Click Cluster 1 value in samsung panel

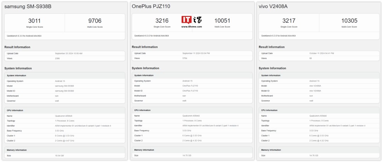tap(65, 136)
